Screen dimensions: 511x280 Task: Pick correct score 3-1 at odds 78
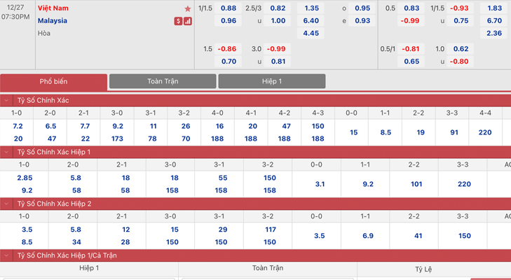coord(152,139)
